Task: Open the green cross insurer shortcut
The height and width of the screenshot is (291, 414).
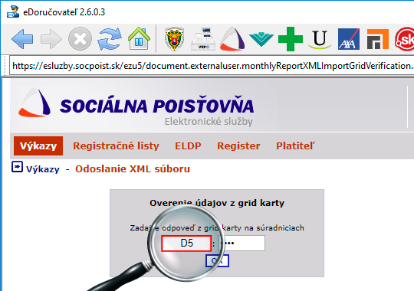Action: [x=291, y=39]
